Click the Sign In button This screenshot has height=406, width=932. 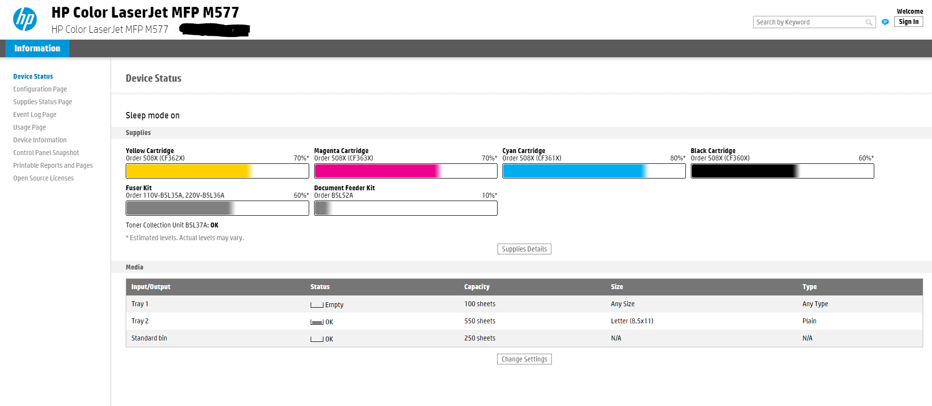909,22
